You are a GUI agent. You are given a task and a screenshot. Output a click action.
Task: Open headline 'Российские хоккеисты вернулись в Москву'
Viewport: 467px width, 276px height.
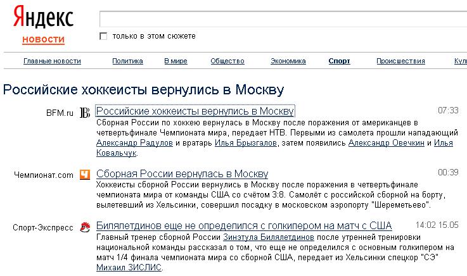(x=195, y=111)
